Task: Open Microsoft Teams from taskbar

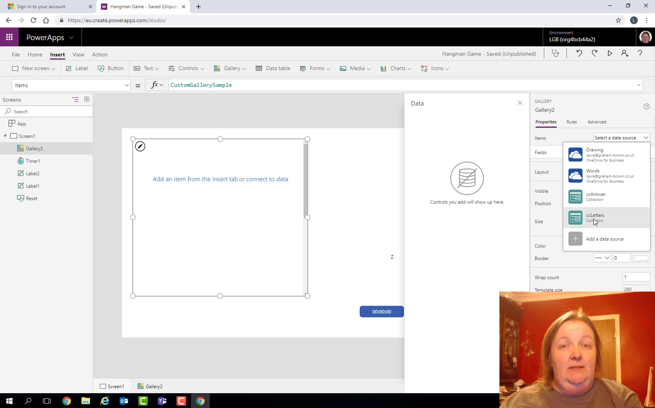Action: tap(162, 401)
